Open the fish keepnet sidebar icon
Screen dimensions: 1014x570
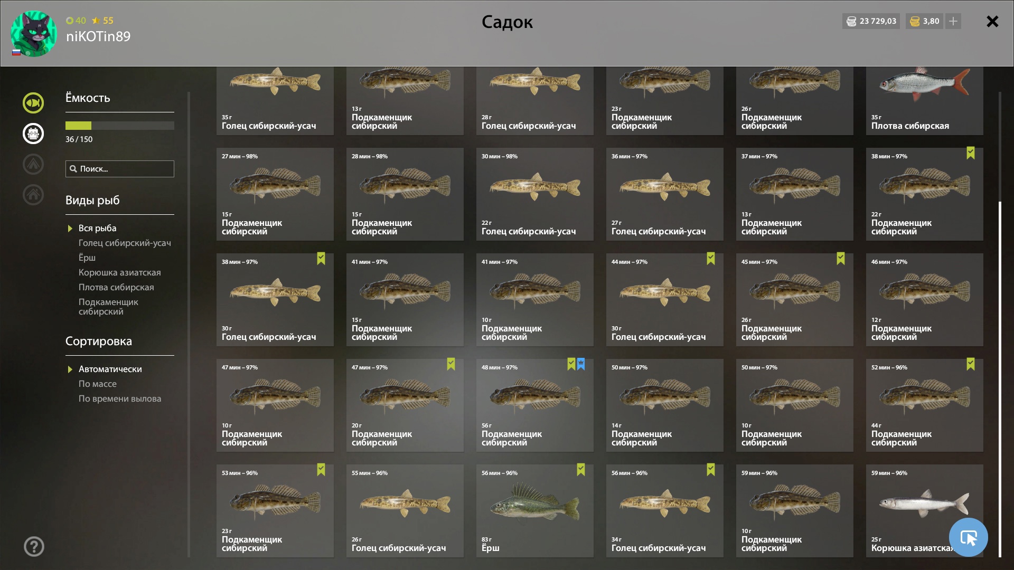33,103
